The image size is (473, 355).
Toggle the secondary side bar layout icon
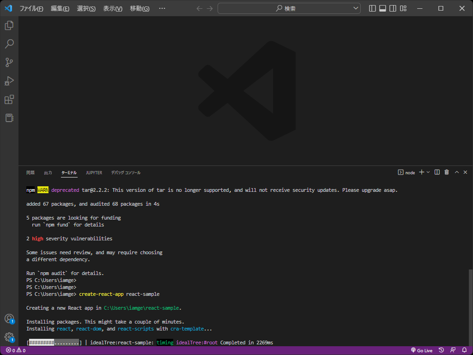coord(393,8)
